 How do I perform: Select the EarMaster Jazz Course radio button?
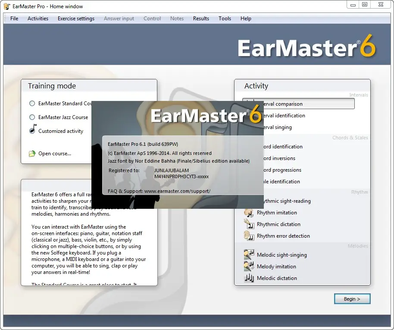pyautogui.click(x=32, y=117)
